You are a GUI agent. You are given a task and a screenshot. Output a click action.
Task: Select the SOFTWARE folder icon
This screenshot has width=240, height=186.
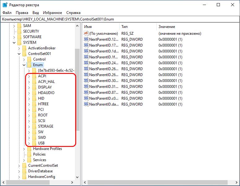point(19,37)
